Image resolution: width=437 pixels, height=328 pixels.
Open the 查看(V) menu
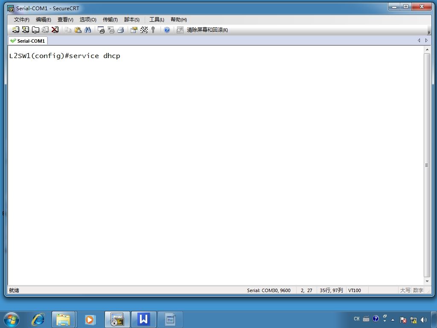point(65,20)
